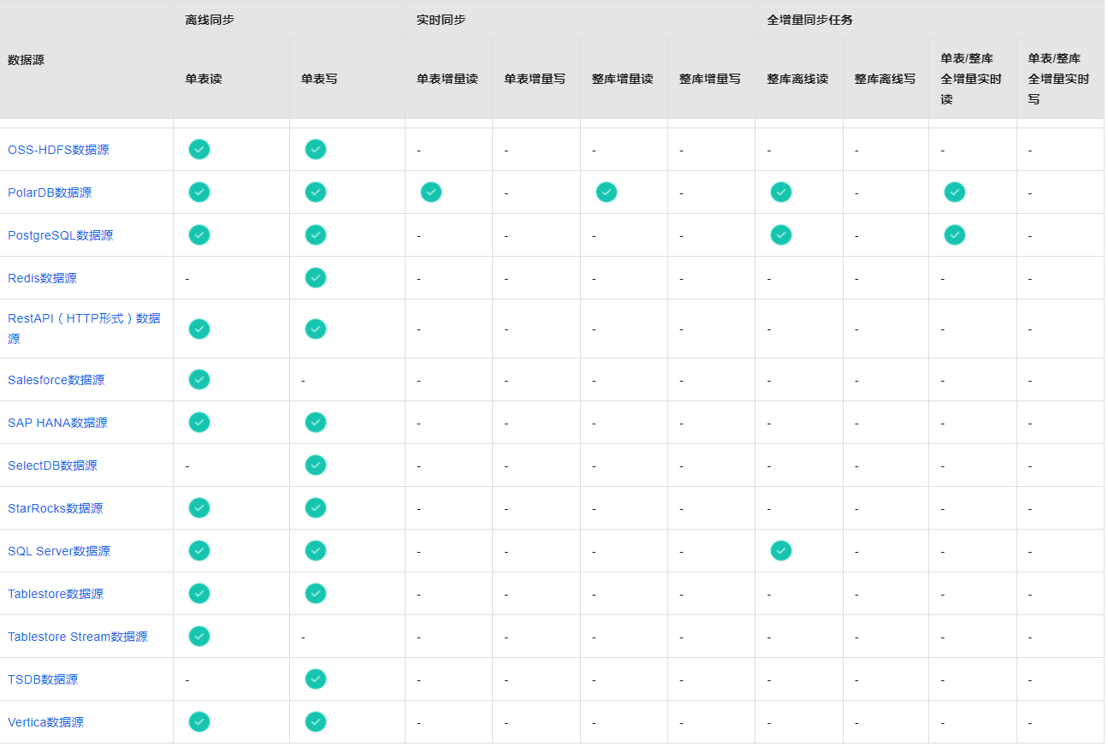Click SelectDB 单表写 check icon

point(316,465)
